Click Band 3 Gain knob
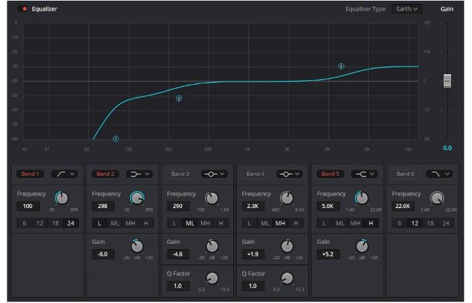 coord(212,246)
